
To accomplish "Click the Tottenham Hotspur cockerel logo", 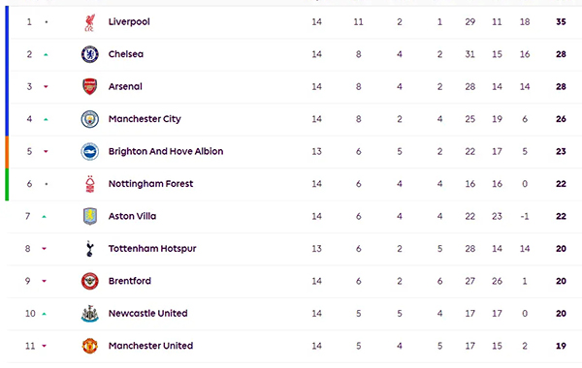I will (x=89, y=249).
